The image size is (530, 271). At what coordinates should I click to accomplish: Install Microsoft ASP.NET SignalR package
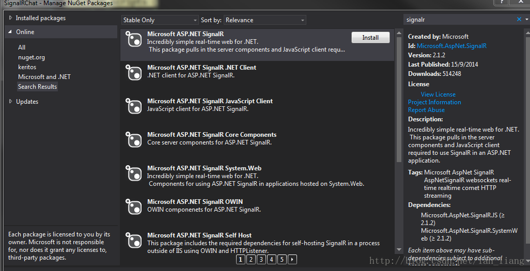pyautogui.click(x=370, y=38)
